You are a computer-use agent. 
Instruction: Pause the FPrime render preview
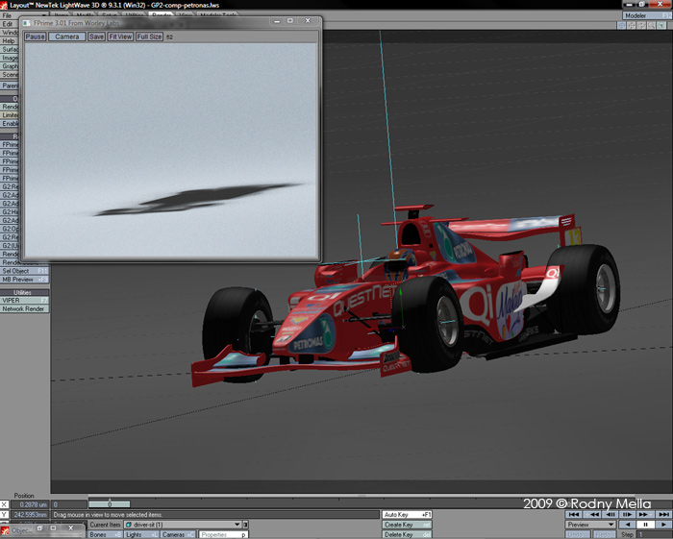tap(35, 37)
